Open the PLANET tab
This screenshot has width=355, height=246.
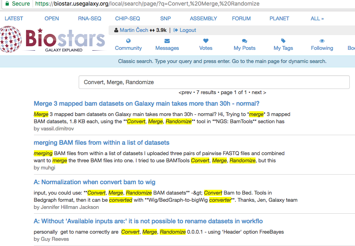coord(279,19)
